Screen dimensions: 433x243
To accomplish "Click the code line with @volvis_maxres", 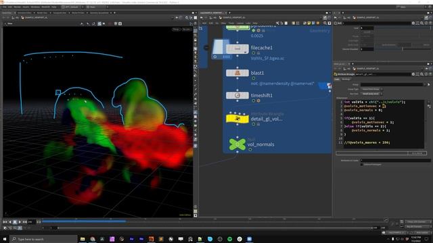I will tap(367, 142).
